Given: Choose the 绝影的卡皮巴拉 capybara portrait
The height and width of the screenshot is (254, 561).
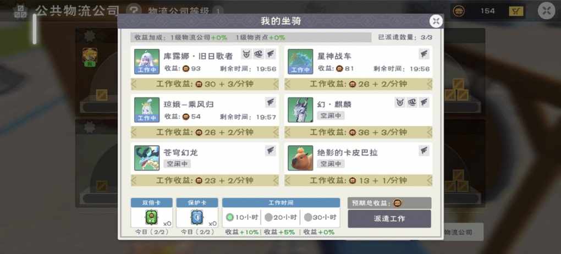Looking at the screenshot, I should tap(300, 158).
